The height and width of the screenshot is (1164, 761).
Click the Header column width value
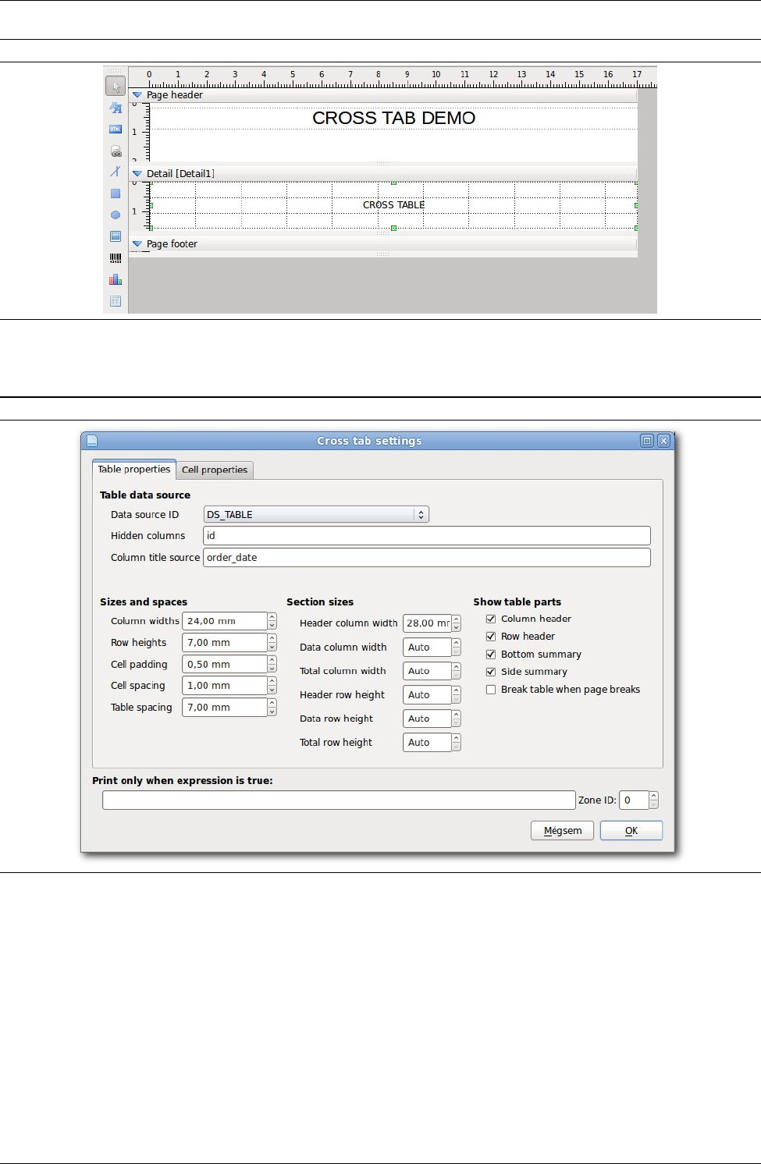[x=428, y=623]
